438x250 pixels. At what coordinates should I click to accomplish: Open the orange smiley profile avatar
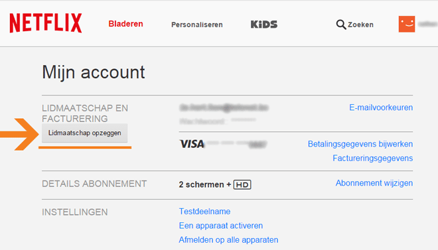coord(407,24)
